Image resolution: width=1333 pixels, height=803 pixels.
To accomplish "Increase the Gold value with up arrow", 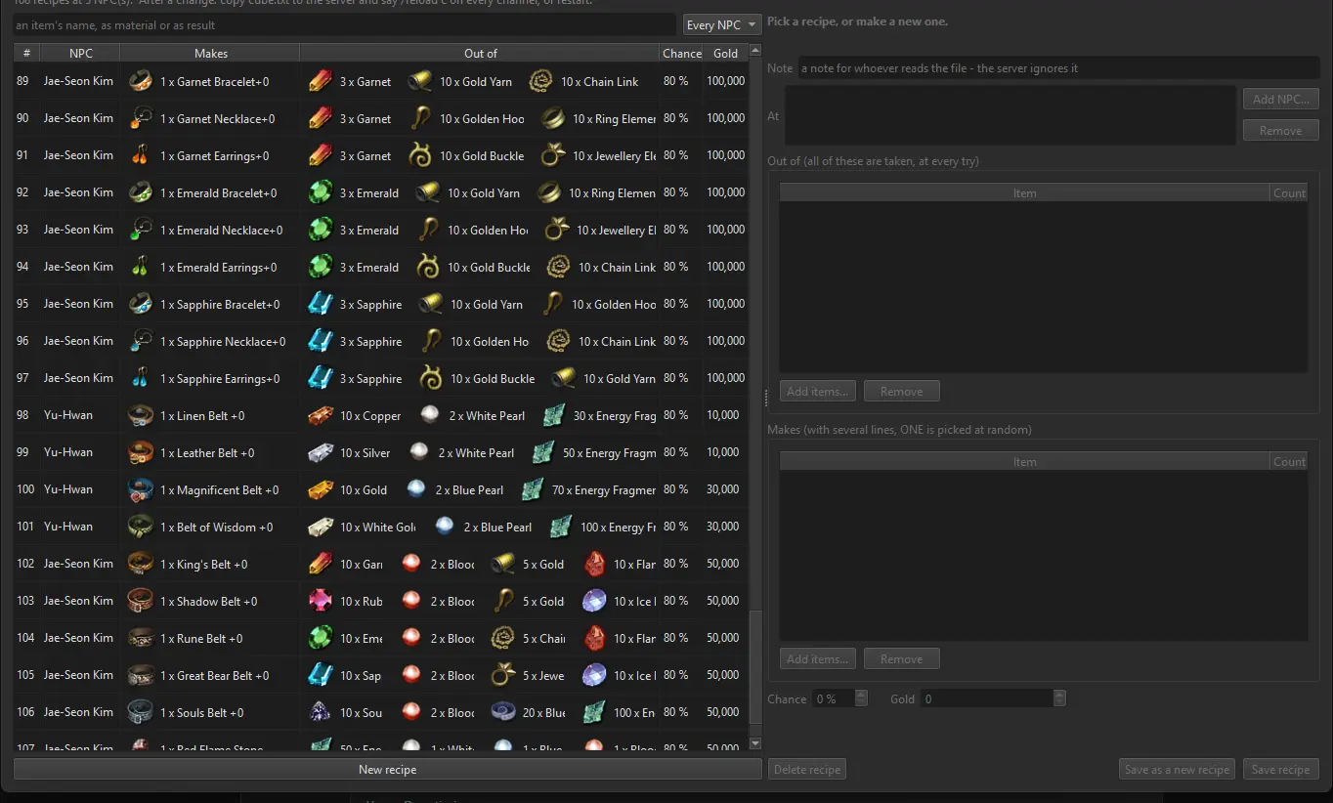I will [1059, 695].
